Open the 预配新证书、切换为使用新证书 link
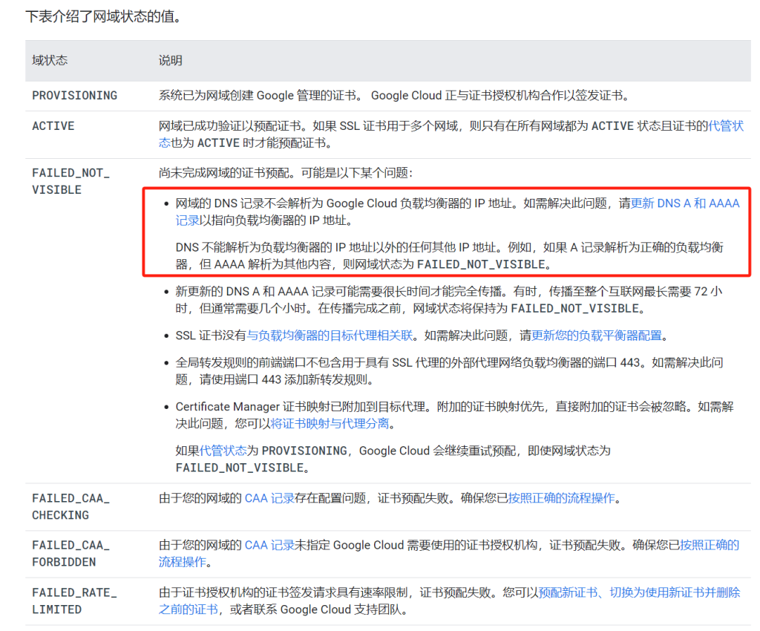Screen dimensions: 760x631 click(639, 592)
